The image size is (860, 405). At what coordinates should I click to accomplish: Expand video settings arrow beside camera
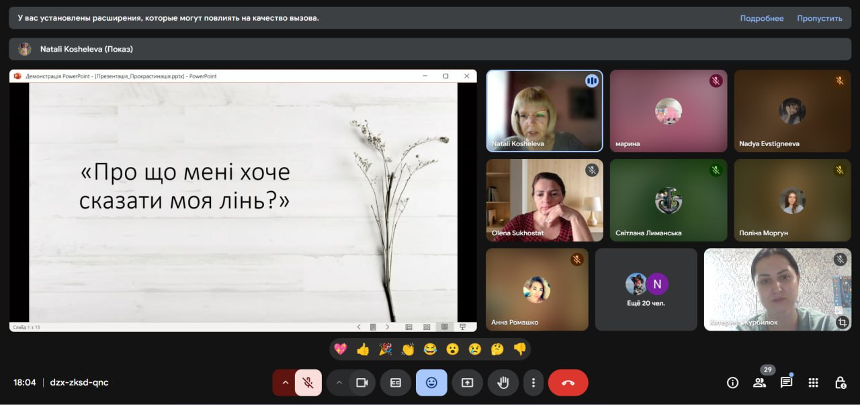[339, 383]
